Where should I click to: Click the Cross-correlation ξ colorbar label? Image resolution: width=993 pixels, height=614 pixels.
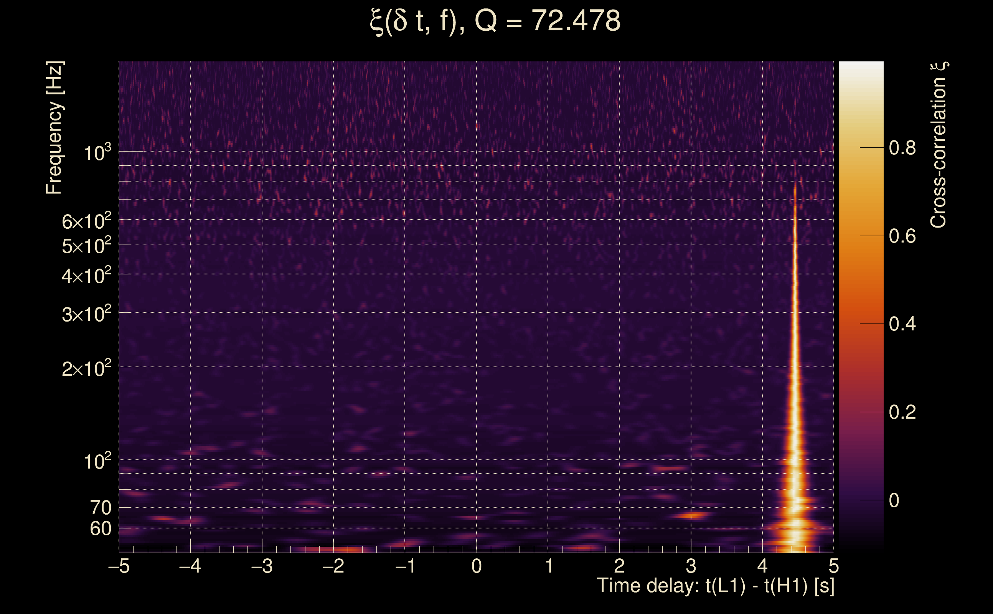pos(939,145)
